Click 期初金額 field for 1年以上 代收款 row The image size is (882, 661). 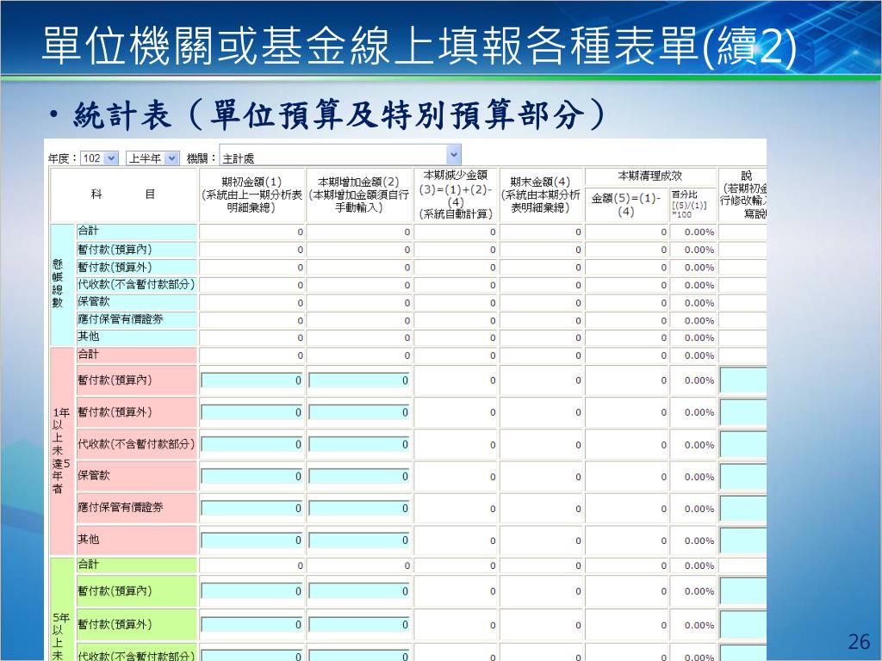point(252,445)
